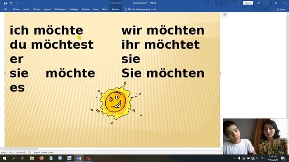Click the notepad-like taskbar icon after Firefox
Image resolution: width=289 pixels, height=162 pixels.
pyautogui.click(x=51, y=158)
